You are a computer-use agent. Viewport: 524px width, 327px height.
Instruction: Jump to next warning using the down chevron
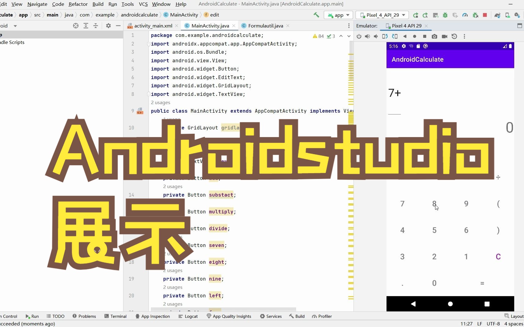click(348, 36)
